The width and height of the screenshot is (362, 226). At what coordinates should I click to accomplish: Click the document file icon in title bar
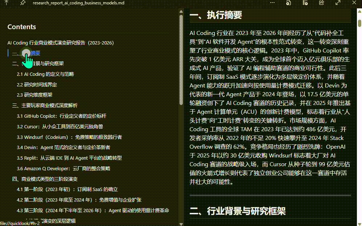coord(288,3)
